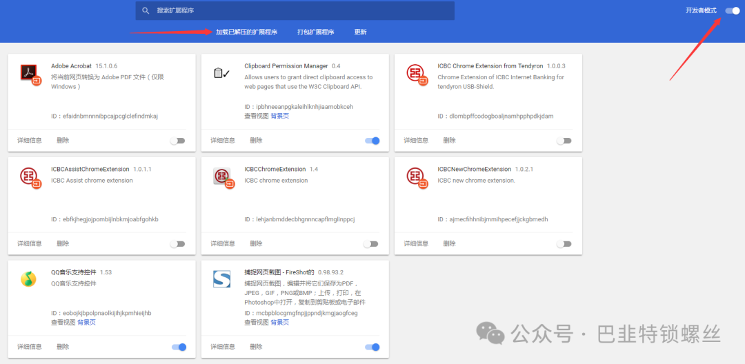Open 详细信息 for Adobe Acrobat

coord(30,141)
